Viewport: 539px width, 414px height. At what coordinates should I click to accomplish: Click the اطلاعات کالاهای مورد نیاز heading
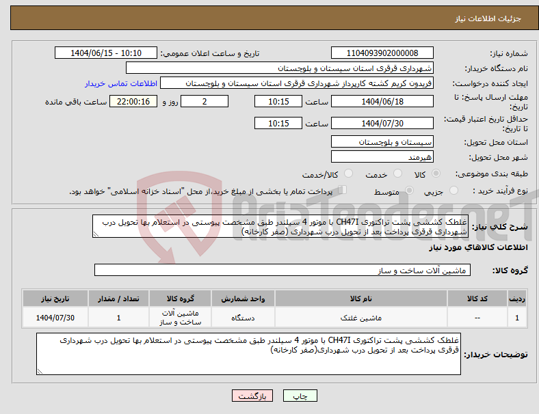(x=478, y=247)
